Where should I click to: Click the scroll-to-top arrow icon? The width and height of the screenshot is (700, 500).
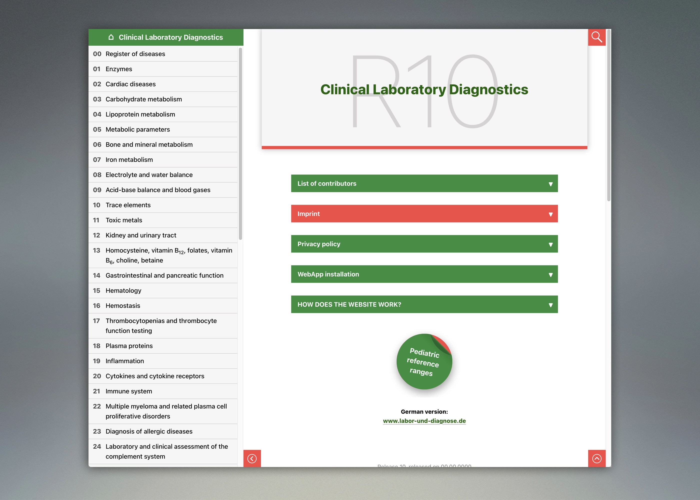tap(596, 458)
